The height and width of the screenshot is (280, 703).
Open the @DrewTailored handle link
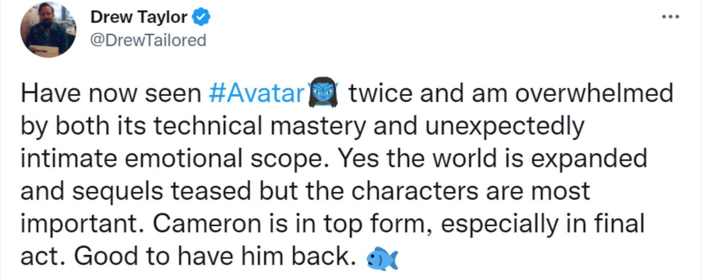(x=148, y=40)
